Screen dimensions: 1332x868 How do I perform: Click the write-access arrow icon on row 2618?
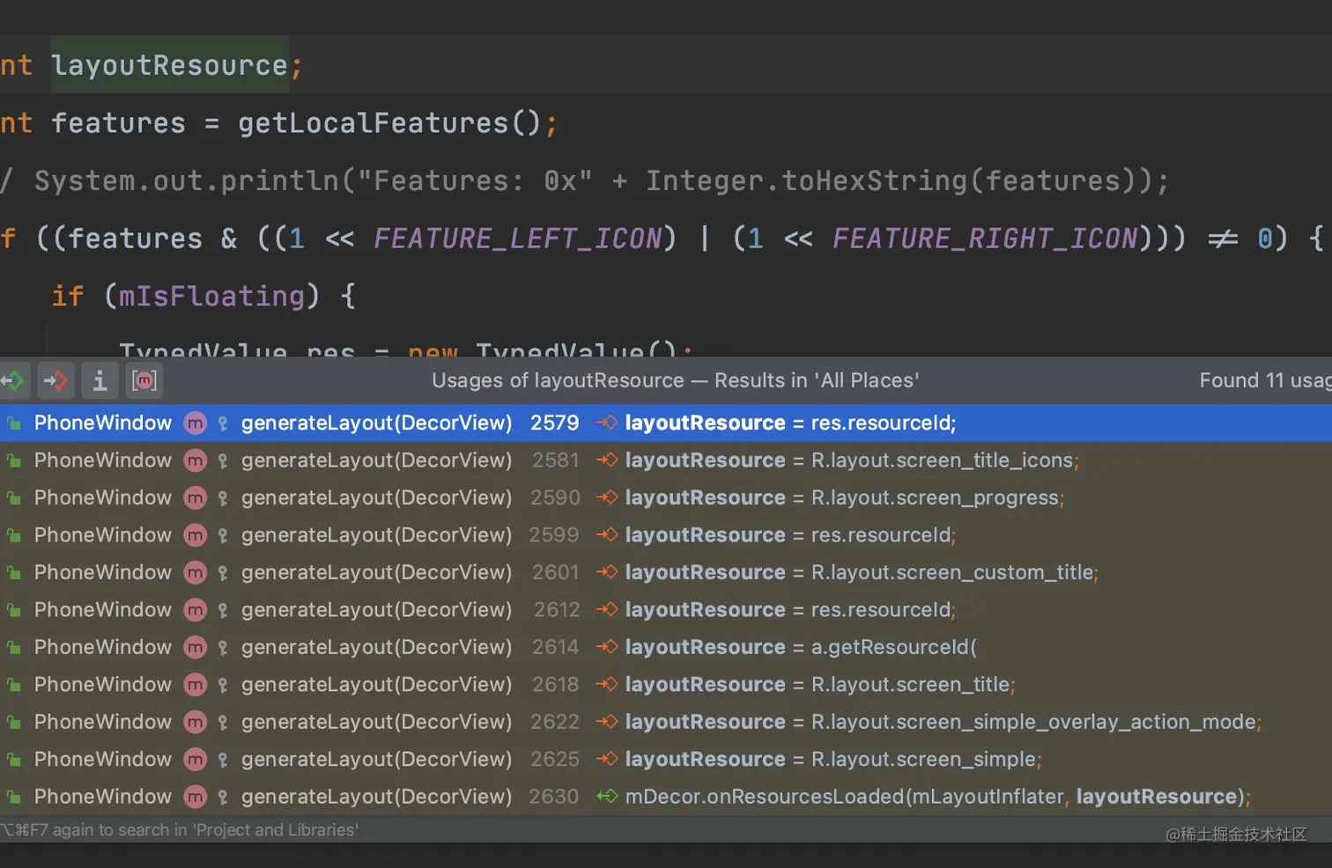607,685
